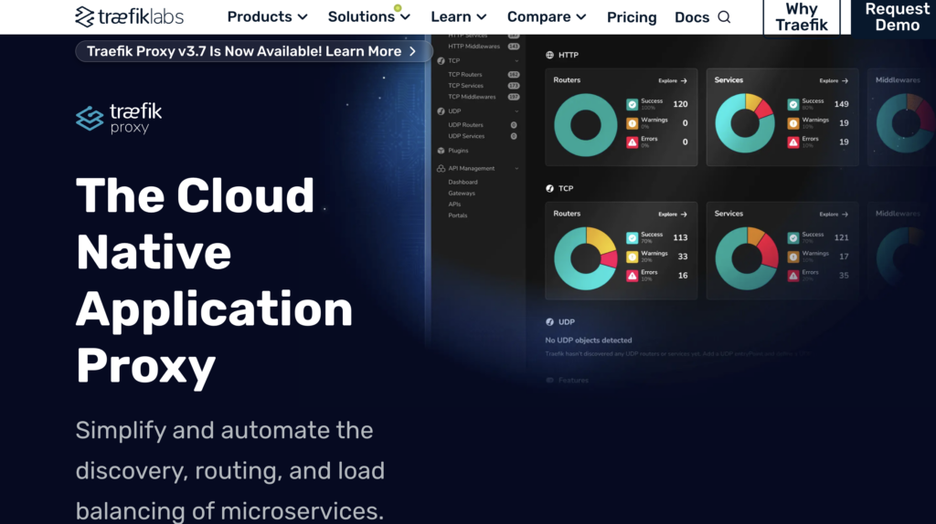Click Explore on HTTP Routers card
The image size is (936, 524).
coord(673,80)
